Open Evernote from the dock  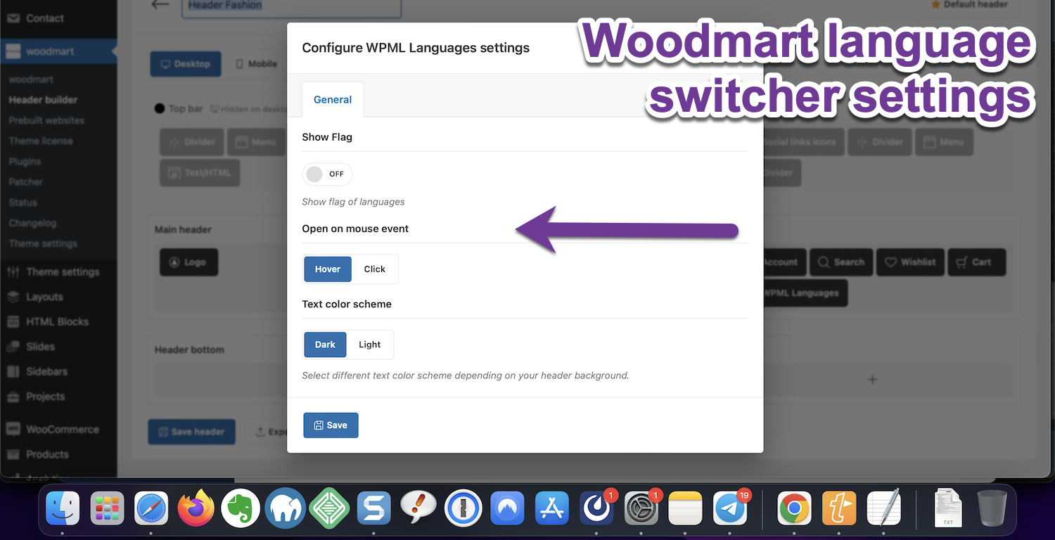pyautogui.click(x=241, y=508)
